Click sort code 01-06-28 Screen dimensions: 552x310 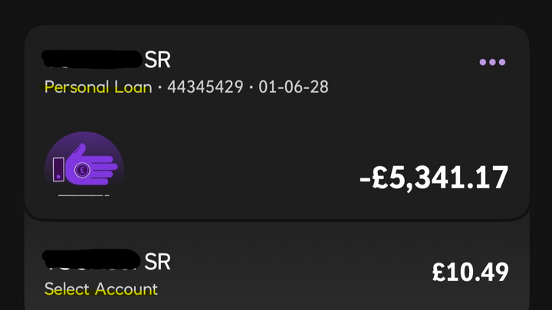pos(294,86)
